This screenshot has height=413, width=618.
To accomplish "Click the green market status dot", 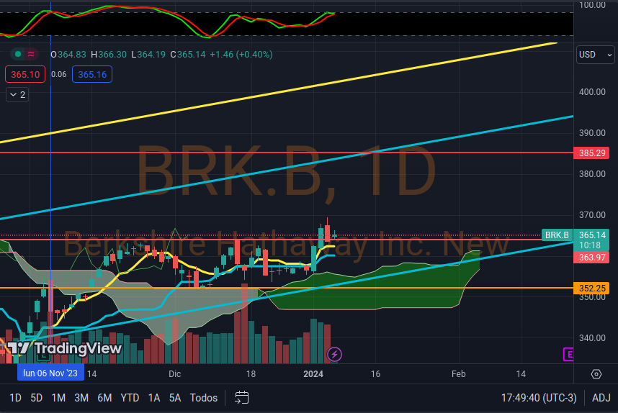I will [18, 54].
